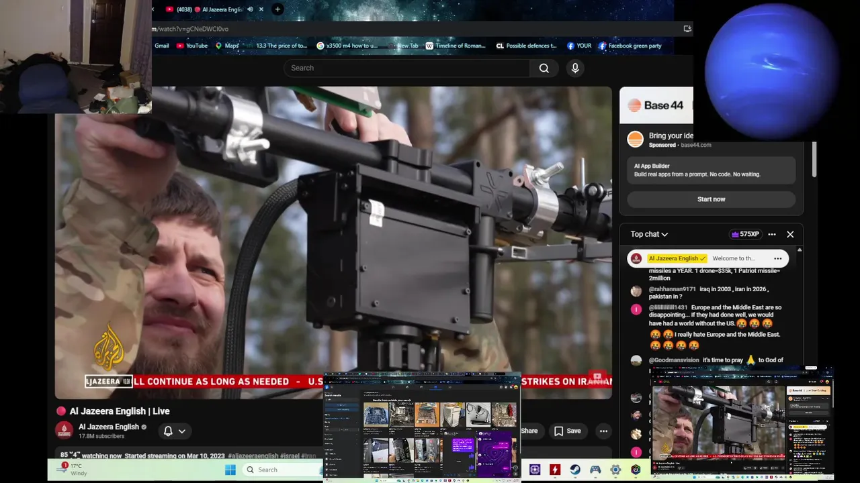The height and width of the screenshot is (483, 860).
Task: Open the Facebook YOUR bookmark
Action: click(579, 46)
